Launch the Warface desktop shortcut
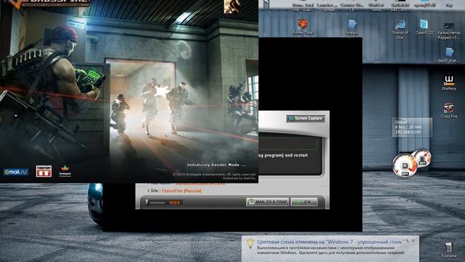 pos(449,82)
